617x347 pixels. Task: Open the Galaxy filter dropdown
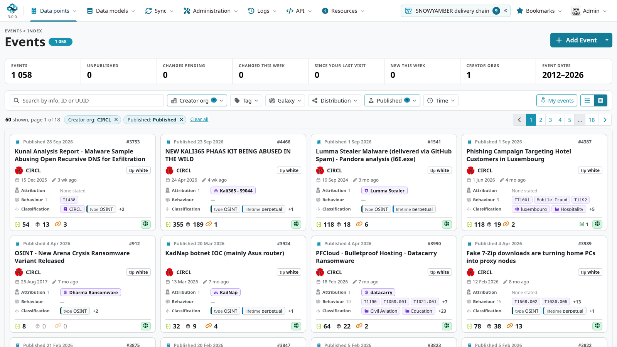(x=285, y=101)
